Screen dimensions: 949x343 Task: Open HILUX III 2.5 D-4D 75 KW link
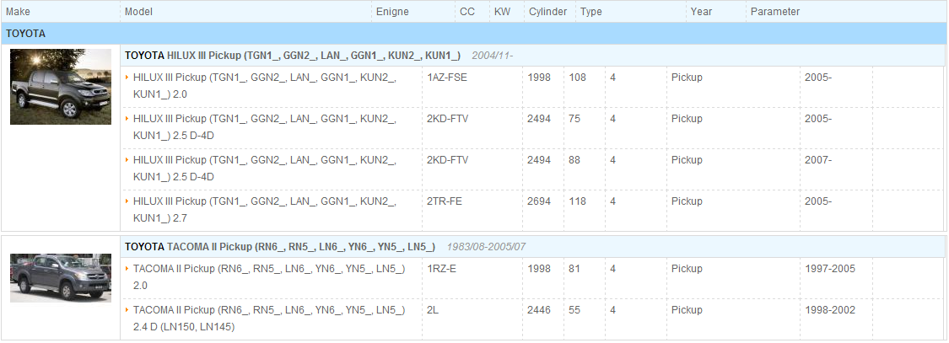coord(265,127)
